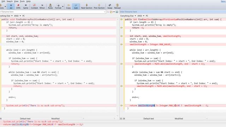Viewport: 226px width, 127px height.
Task: Copy the 'int start, end, window_Sum, smallestLength' line left
Action: pyautogui.click(x=121, y=36)
